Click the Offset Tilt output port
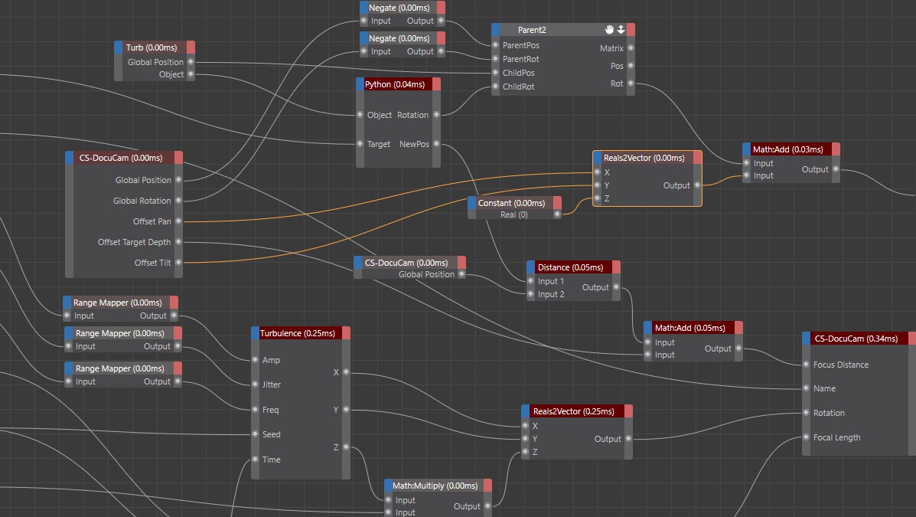This screenshot has width=916, height=517. tap(178, 263)
